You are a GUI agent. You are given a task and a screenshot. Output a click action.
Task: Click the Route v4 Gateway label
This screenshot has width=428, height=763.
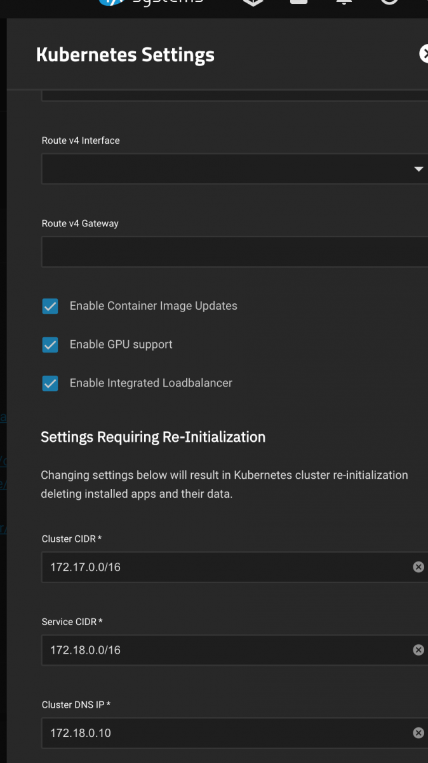[80, 224]
